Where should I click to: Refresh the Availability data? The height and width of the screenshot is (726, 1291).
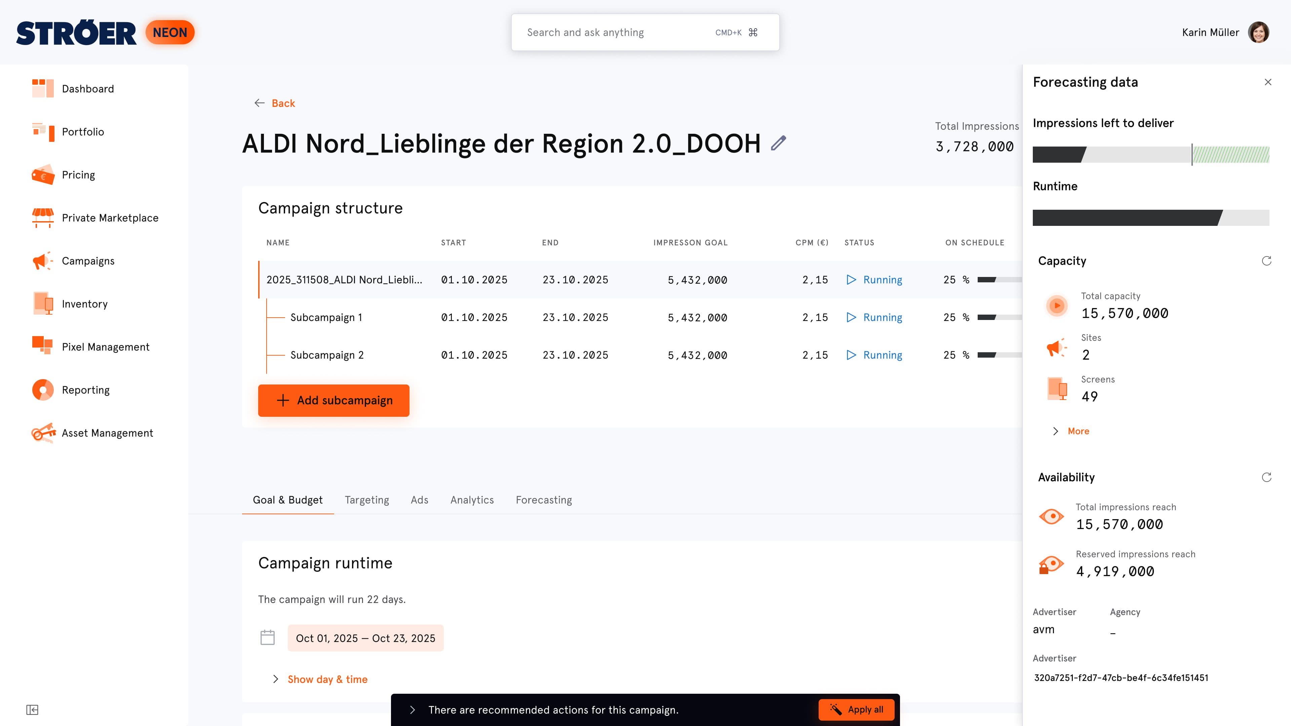click(x=1267, y=477)
